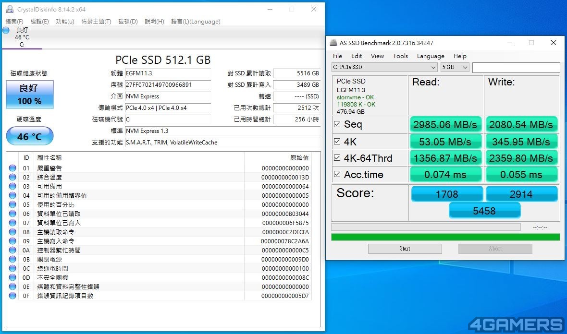
Task: Click the total score value 5458
Action: click(484, 211)
